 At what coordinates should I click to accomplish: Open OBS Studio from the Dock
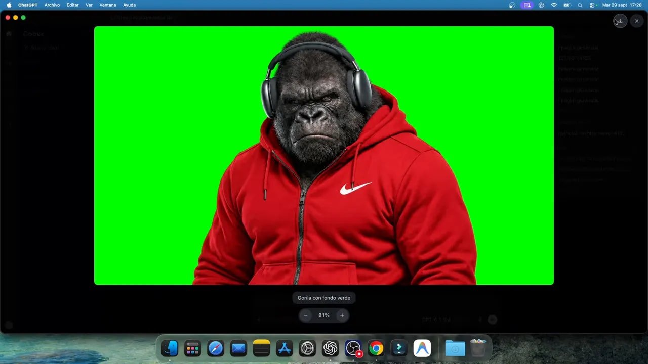click(x=353, y=348)
